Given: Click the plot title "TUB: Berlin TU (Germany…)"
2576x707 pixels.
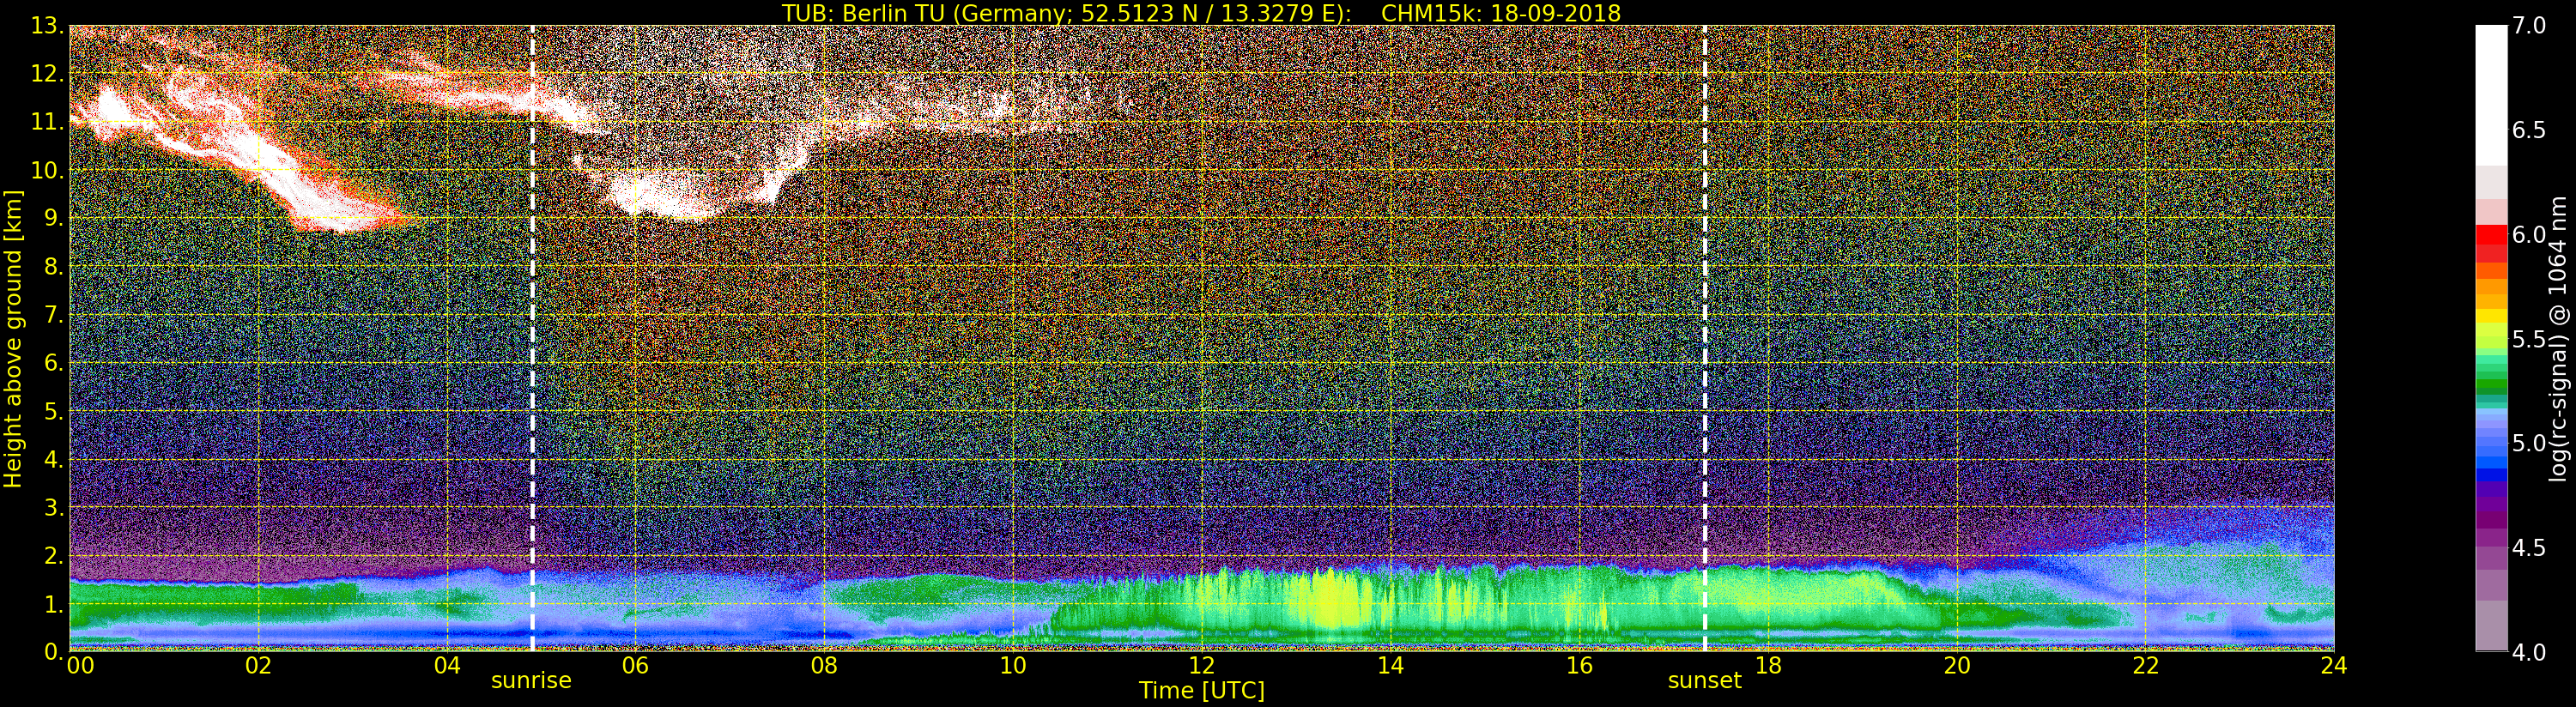Looking at the screenshot, I should coord(1201,13).
